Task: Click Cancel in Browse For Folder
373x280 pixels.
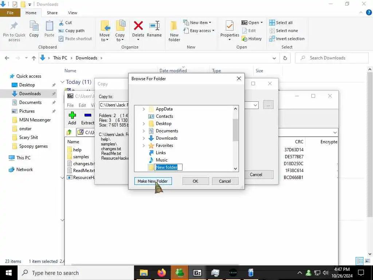Action: coord(225,181)
